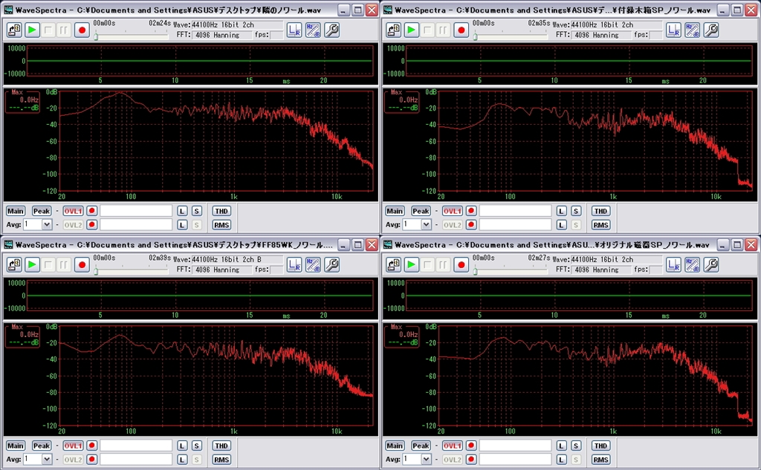Start recording in the top-right window toolbar
Screen dimensions: 761x470
[462, 30]
